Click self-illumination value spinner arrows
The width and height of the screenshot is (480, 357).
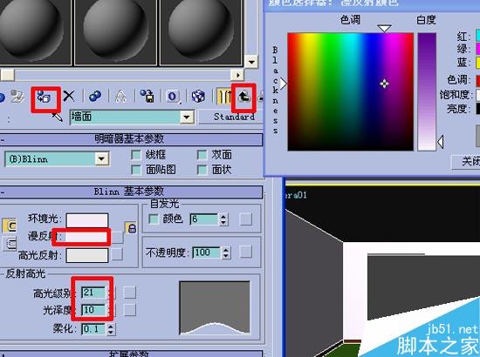pyautogui.click(x=223, y=219)
